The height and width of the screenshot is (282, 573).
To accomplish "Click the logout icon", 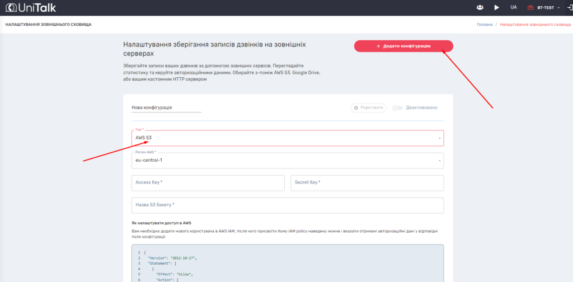I will 569,7.
